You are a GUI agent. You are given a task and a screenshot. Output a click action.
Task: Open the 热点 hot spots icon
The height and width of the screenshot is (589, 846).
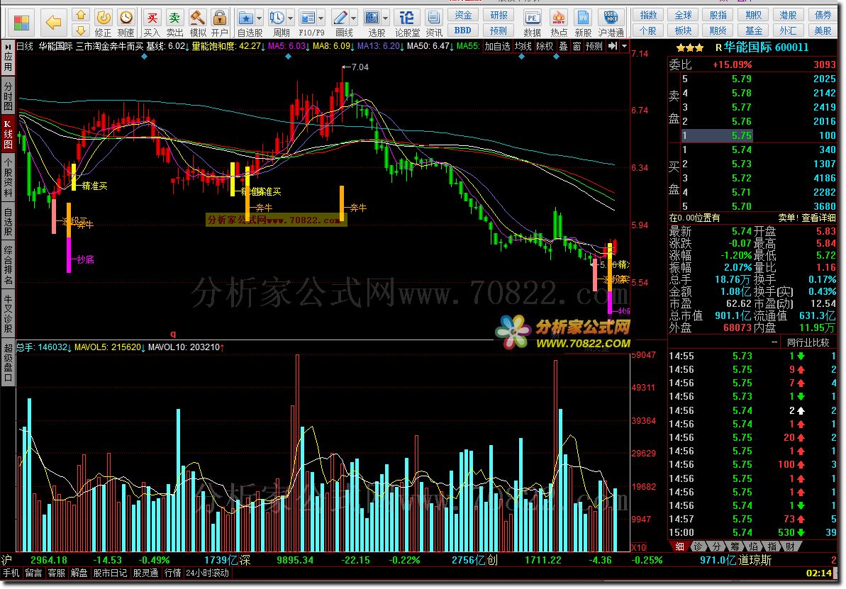558,23
